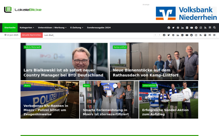The height and width of the screenshot is (136, 219).
Task: Show next news ticker item
Action: pos(159,35)
